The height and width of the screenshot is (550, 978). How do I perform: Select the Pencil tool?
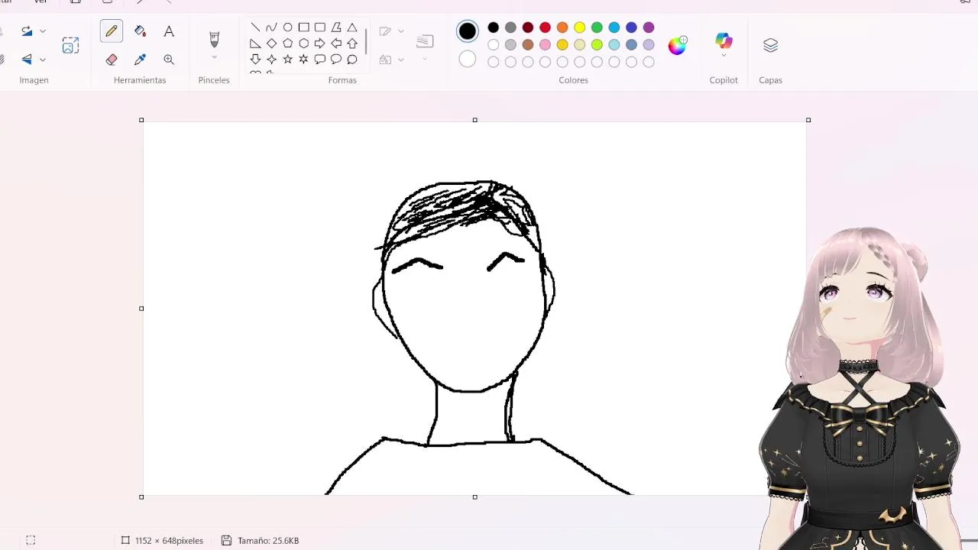pyautogui.click(x=112, y=31)
